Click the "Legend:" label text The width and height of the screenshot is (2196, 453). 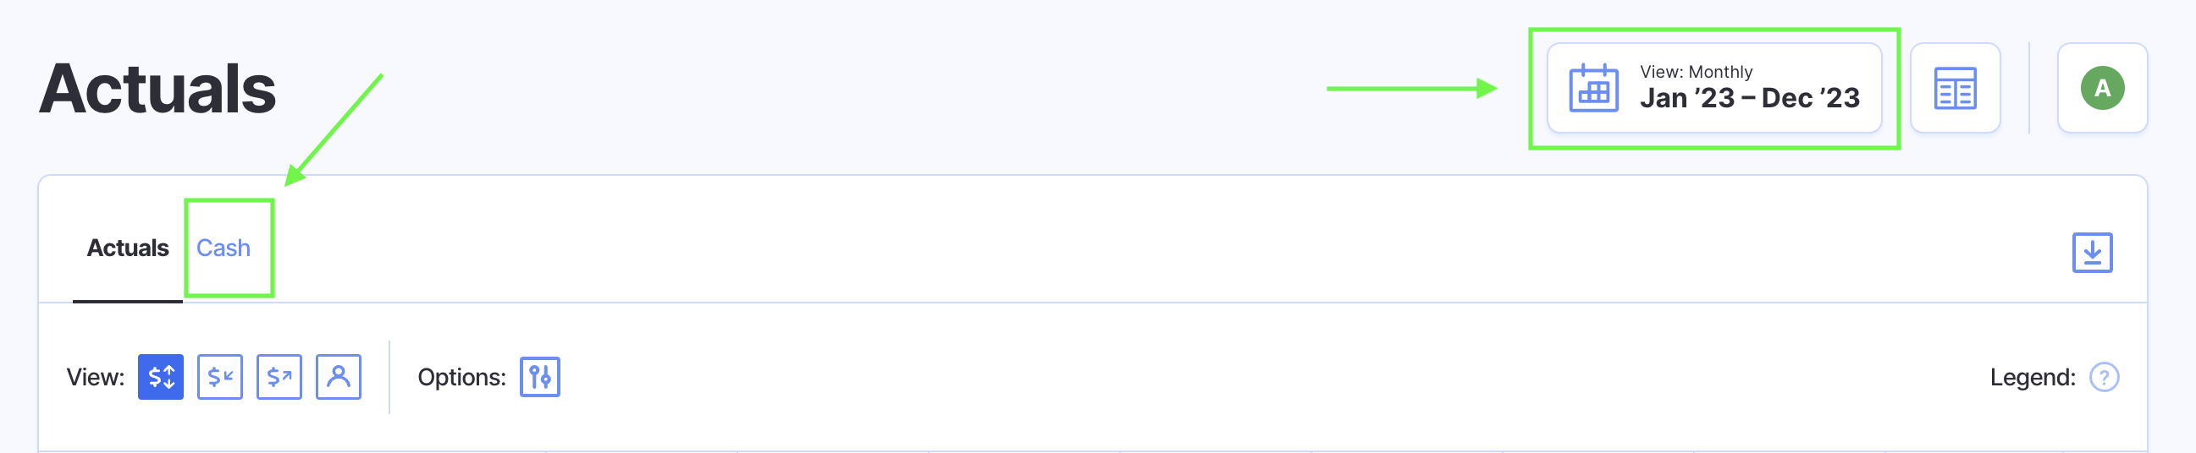[2033, 377]
